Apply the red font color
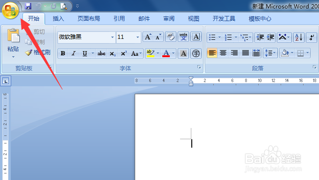 [166, 53]
